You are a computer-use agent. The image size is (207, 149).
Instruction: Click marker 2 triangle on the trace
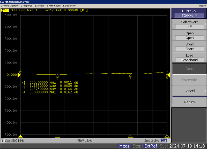[x=57, y=76]
